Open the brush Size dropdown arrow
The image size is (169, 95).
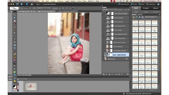[x=30, y=8]
